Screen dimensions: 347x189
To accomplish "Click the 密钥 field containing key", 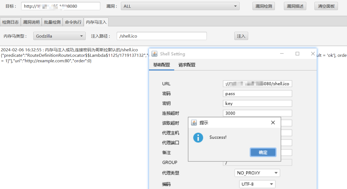I will (x=257, y=103).
